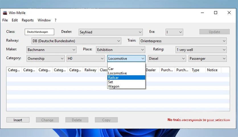Open the Edit menu

coord(15,20)
